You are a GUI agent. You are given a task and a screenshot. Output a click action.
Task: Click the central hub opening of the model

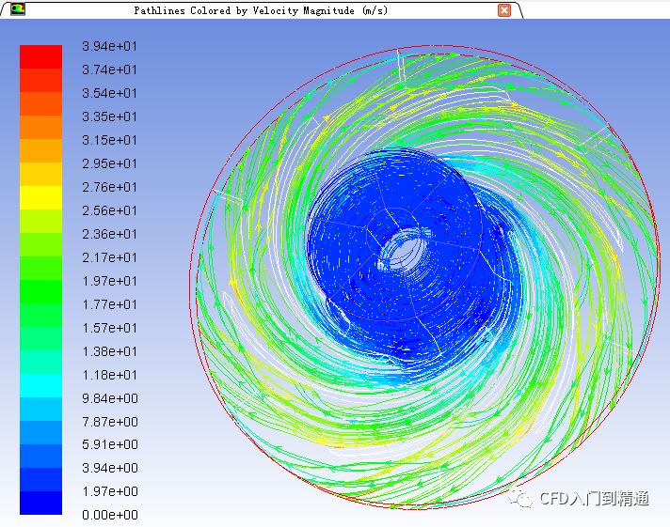coord(404,251)
